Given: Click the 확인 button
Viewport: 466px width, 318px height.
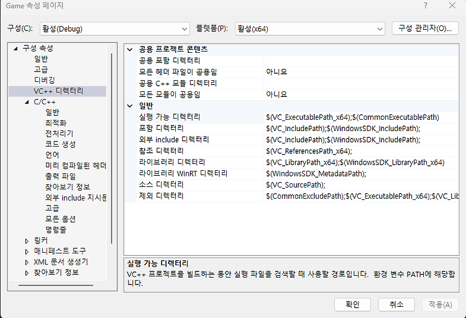Looking at the screenshot, I should click(x=352, y=304).
